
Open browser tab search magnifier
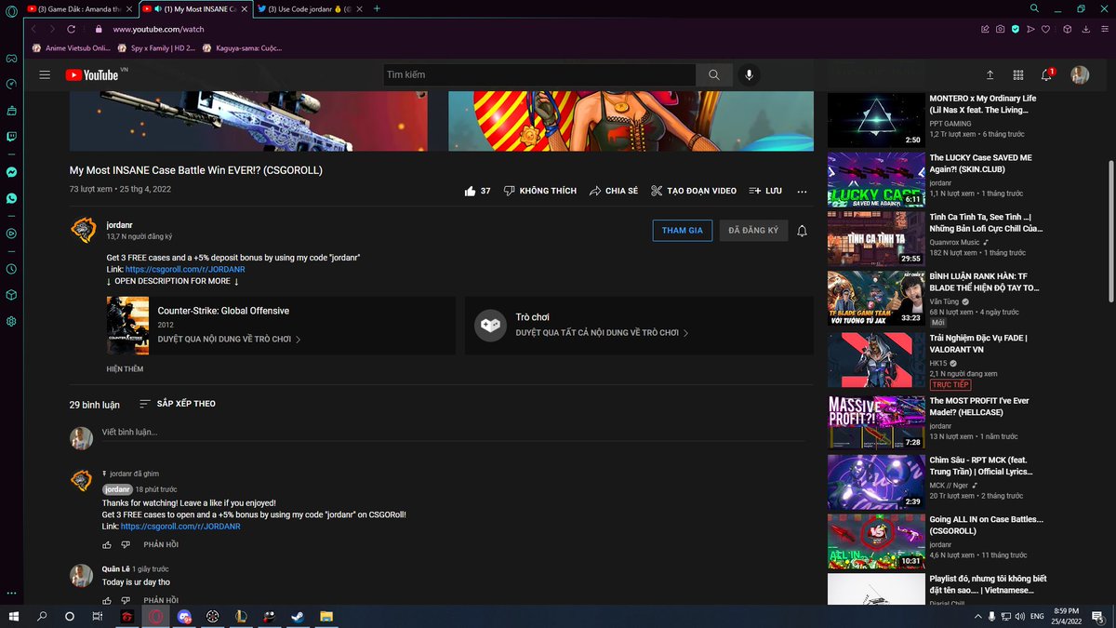click(1034, 8)
